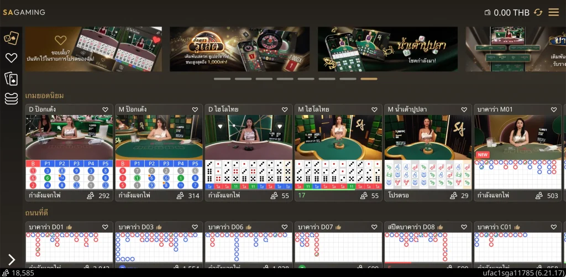Favorite the D ป๊อกเด้ง table

click(105, 109)
